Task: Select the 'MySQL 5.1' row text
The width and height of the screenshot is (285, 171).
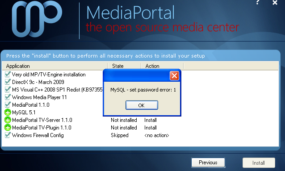Action: [24, 113]
